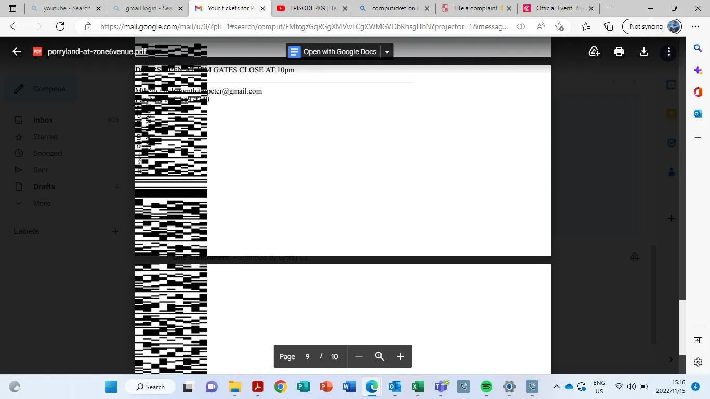Viewport: 710px width, 399px height.
Task: Open Spotify from taskbar
Action: pos(487,387)
